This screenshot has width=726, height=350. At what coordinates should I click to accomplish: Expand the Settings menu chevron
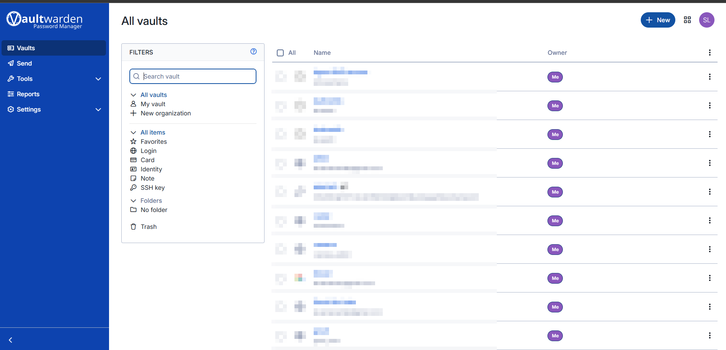(98, 110)
